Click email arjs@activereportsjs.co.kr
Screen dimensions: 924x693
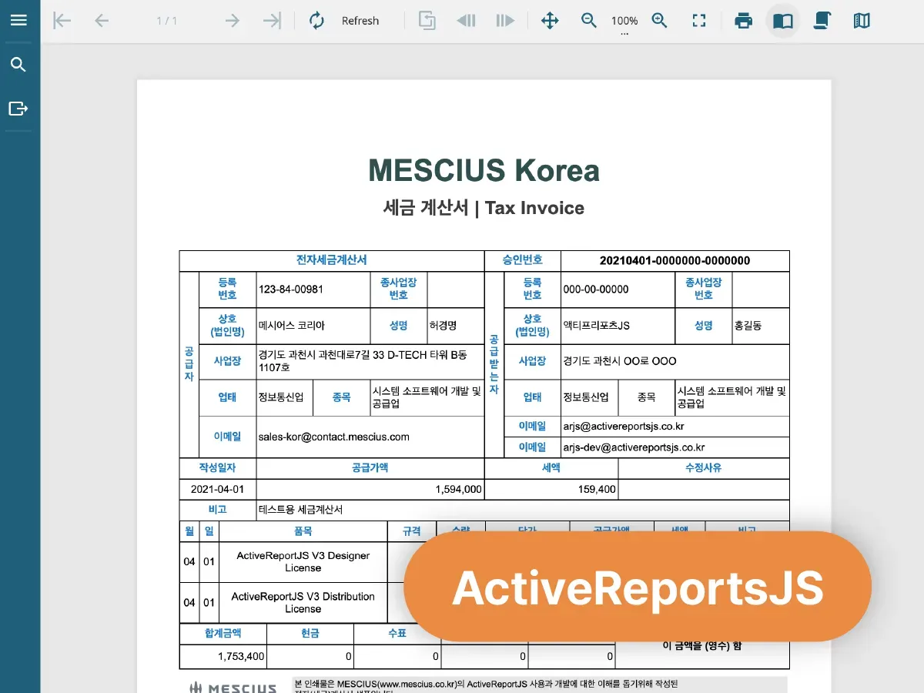click(x=624, y=426)
